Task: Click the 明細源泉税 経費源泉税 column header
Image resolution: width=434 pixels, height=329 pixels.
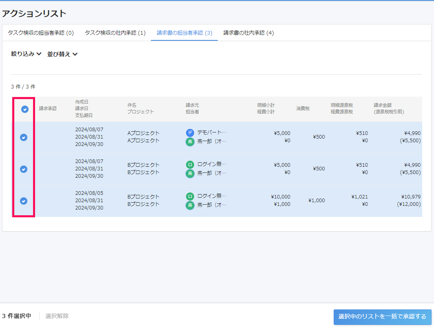Action: 342,108
